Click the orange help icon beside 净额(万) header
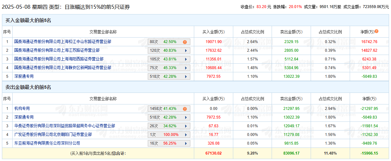 pos(376,31)
